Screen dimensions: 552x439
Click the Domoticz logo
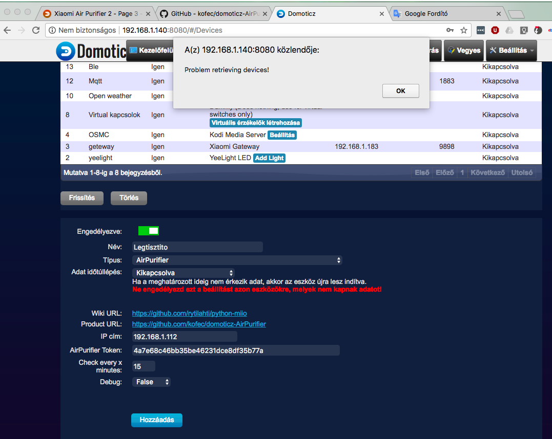point(92,51)
